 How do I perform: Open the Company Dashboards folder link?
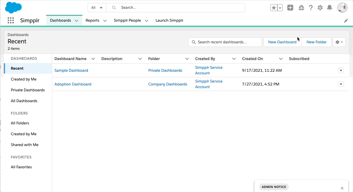click(168, 84)
